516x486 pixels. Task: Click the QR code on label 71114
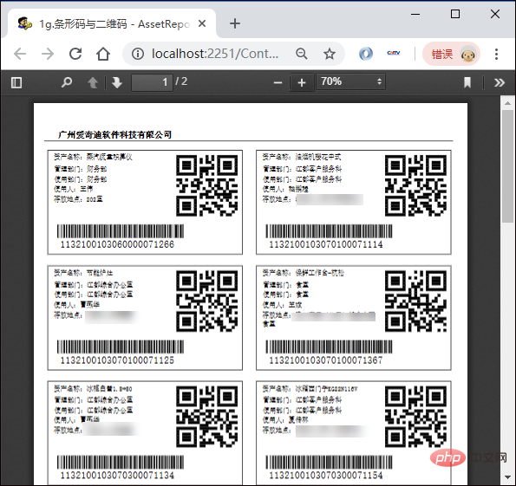[415, 185]
